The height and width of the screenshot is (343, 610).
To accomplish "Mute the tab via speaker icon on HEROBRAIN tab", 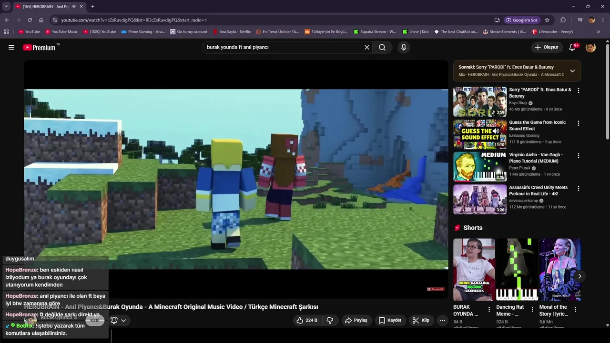I will click(x=73, y=7).
